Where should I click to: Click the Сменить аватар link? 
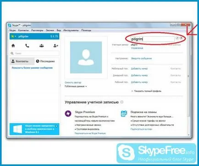(73, 82)
